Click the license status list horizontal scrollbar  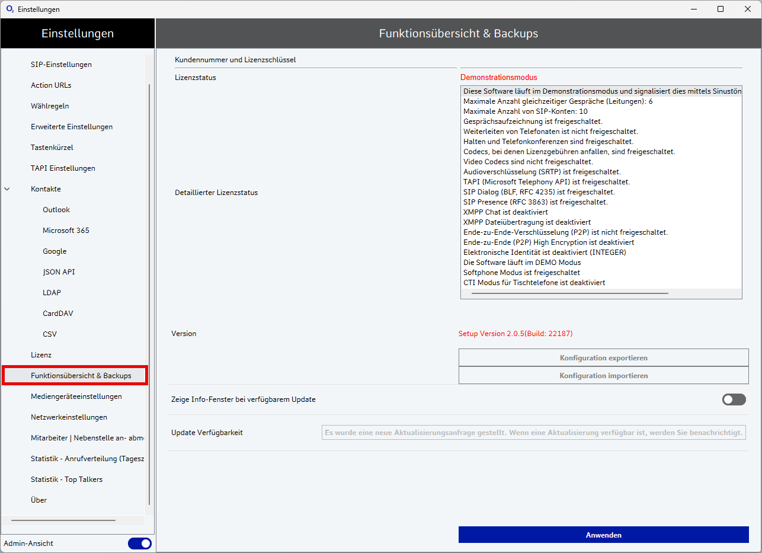pos(569,293)
